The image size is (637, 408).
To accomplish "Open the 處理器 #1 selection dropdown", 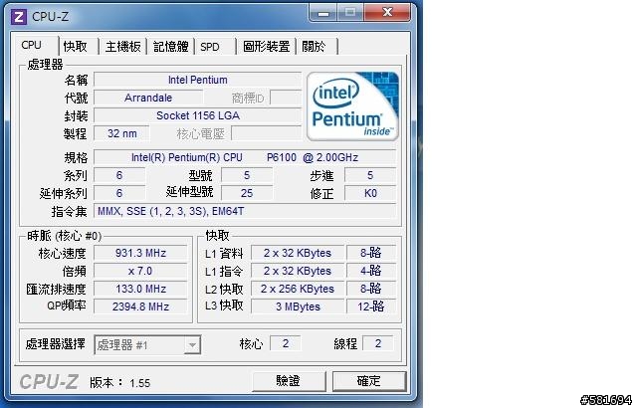I will pos(147,344).
